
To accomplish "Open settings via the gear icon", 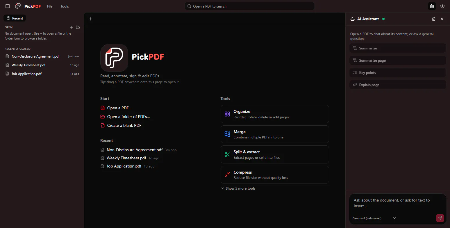I will point(442,6).
